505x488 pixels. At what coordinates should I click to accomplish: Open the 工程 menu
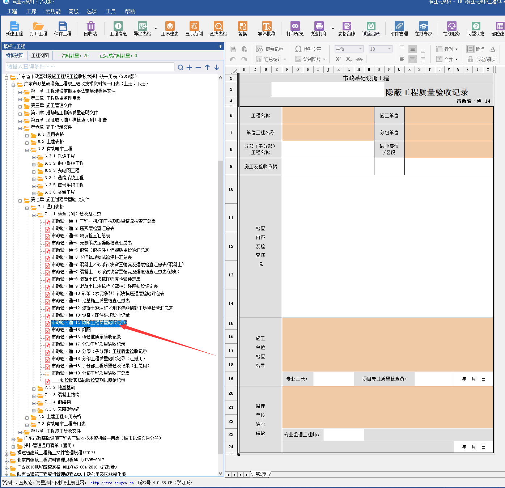pyautogui.click(x=12, y=11)
